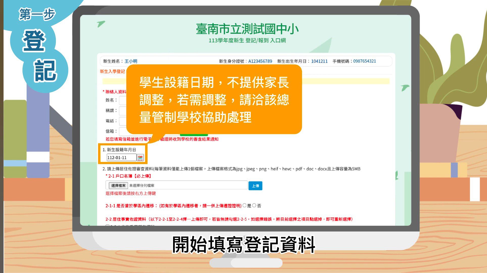Image resolution: width=487 pixels, height=273 pixels.
Task: Click the ID number A123456789
Action: 260,61
